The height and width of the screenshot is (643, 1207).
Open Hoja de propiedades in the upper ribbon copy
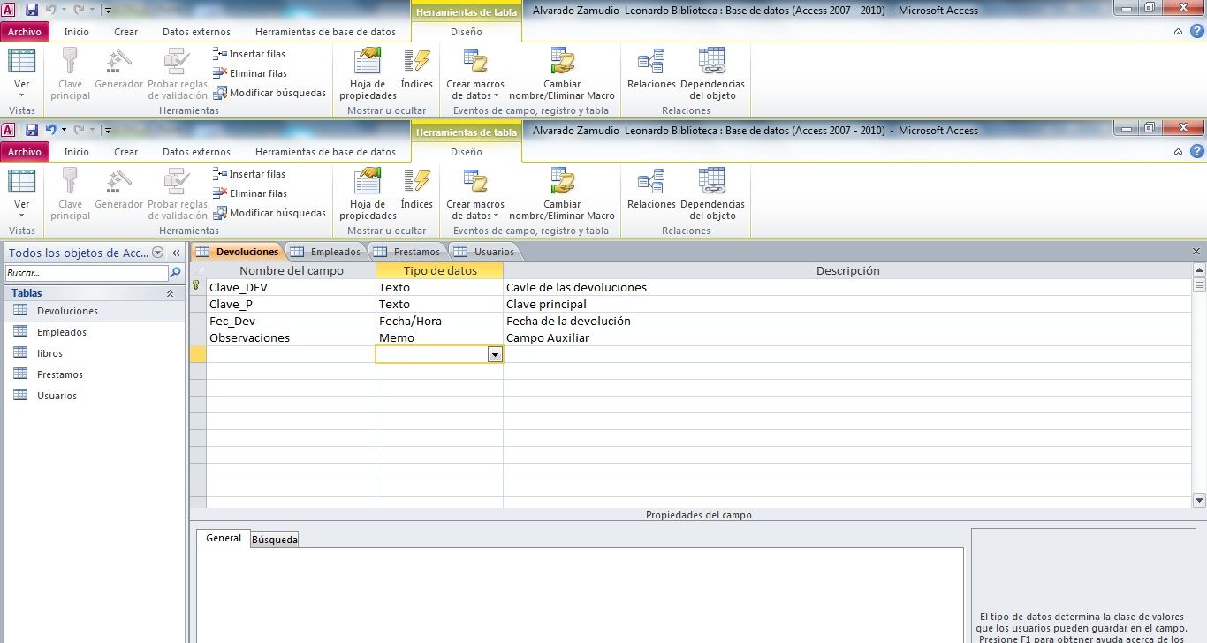tap(368, 74)
